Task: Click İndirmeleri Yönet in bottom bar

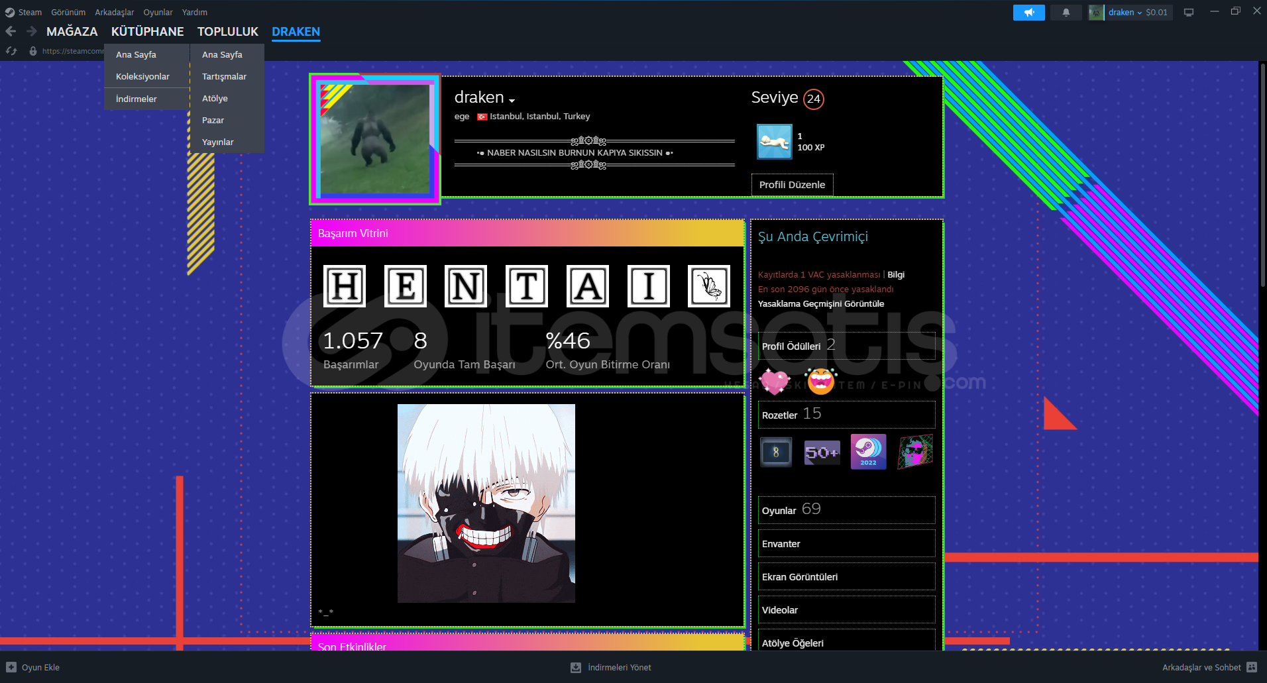Action: tap(611, 667)
